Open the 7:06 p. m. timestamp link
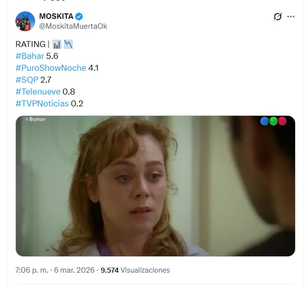This screenshot has height=287, width=305. click(32, 270)
